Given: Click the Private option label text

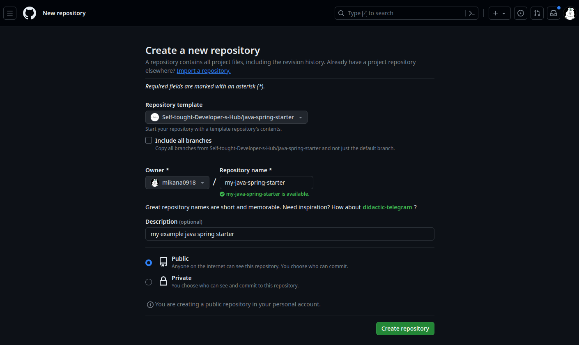Looking at the screenshot, I should [x=182, y=278].
